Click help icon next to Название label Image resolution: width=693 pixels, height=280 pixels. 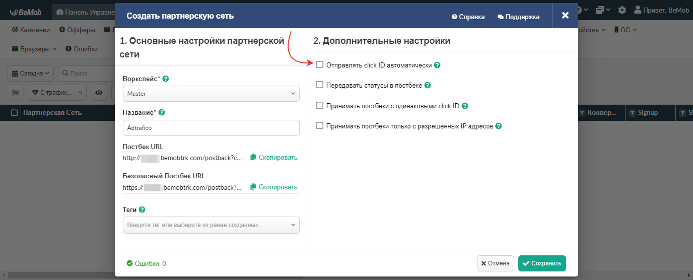pos(162,113)
